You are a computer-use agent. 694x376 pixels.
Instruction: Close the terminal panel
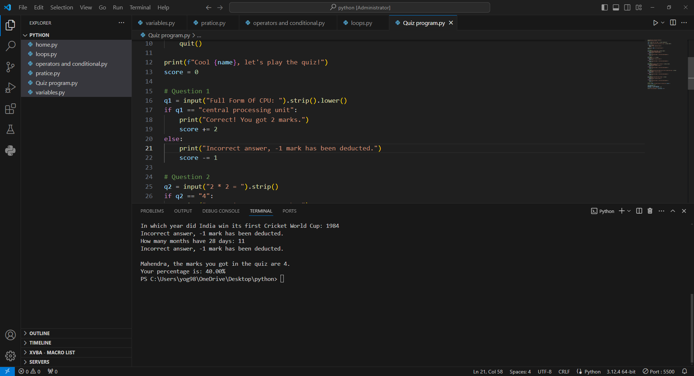pyautogui.click(x=684, y=211)
